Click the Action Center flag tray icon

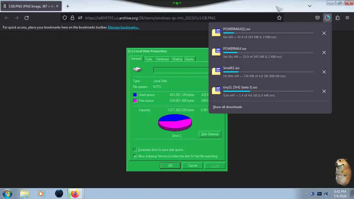(x=313, y=194)
